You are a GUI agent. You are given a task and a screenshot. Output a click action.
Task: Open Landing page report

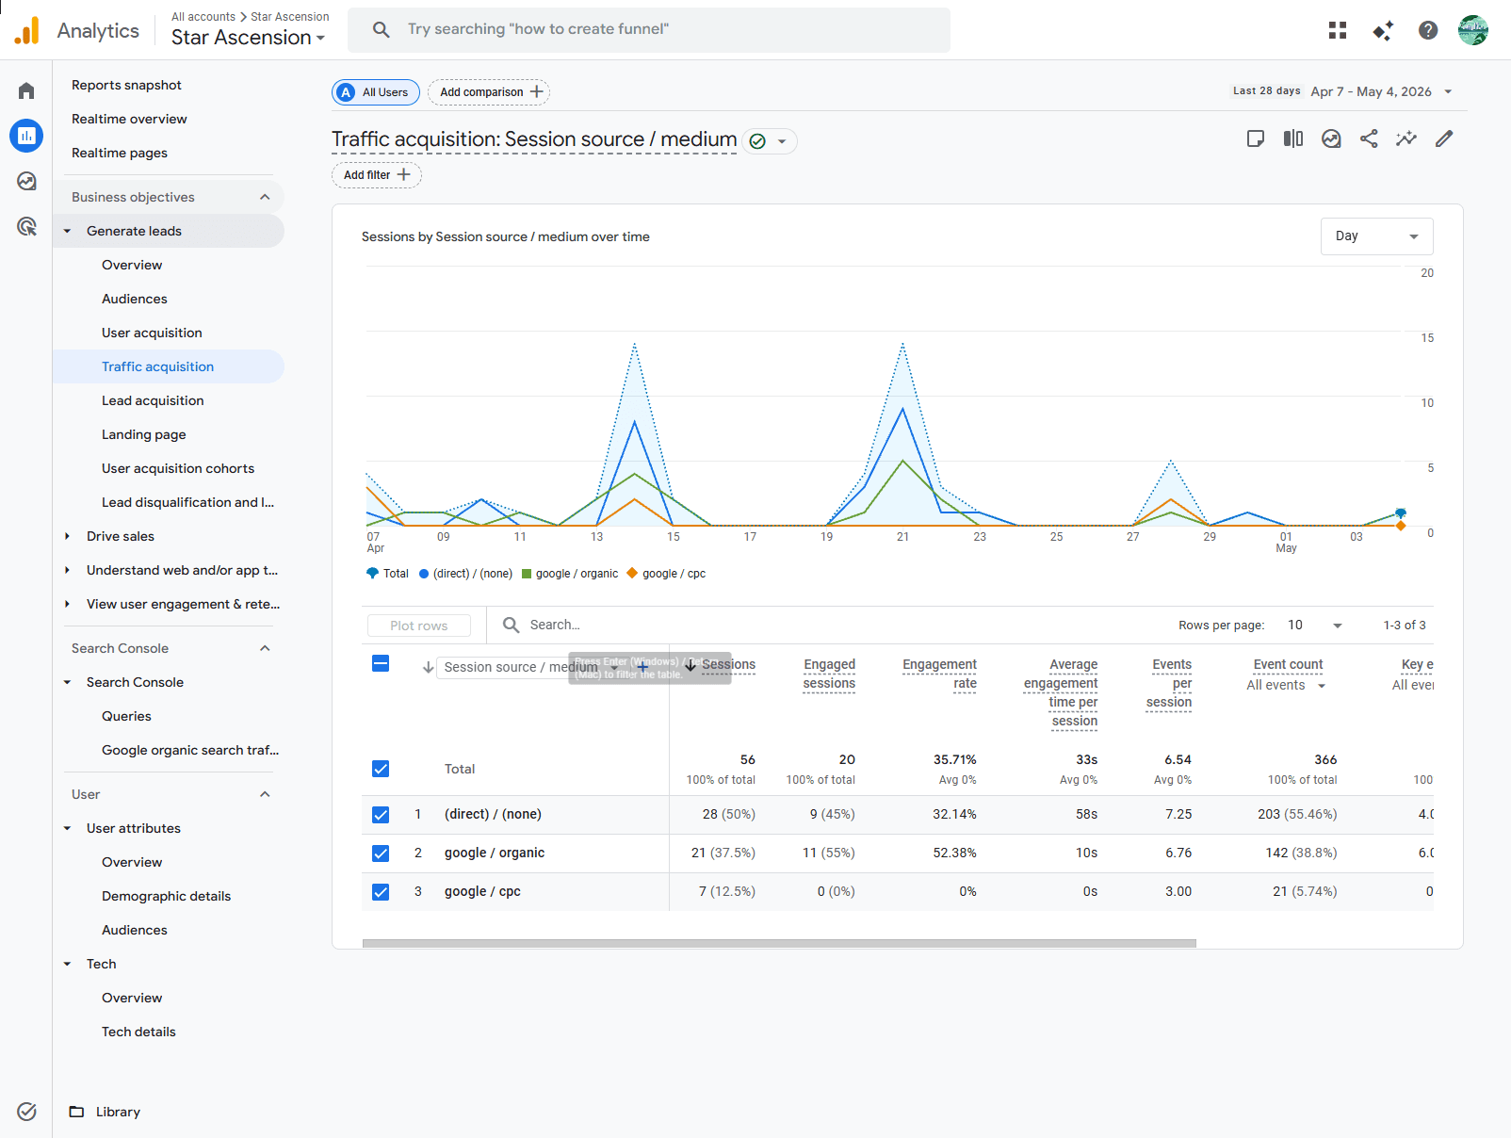[x=144, y=434]
